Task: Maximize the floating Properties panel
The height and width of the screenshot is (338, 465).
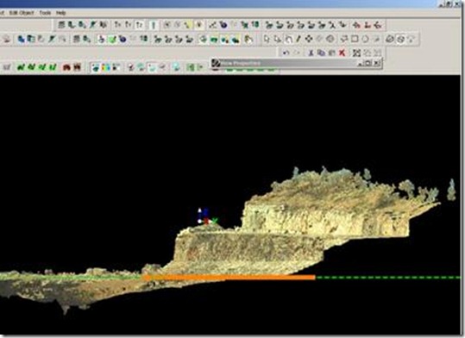Action: (368, 63)
